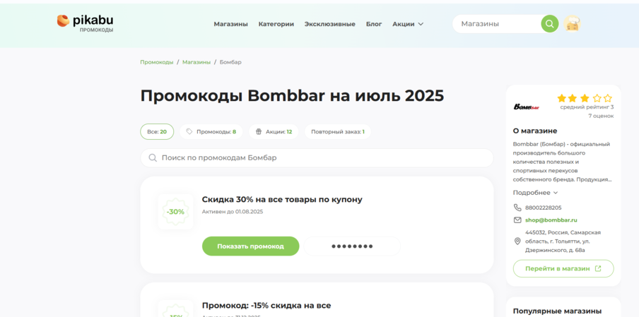The image size is (639, 317).
Task: Select the Акции: 12 filter tab
Action: tap(274, 132)
